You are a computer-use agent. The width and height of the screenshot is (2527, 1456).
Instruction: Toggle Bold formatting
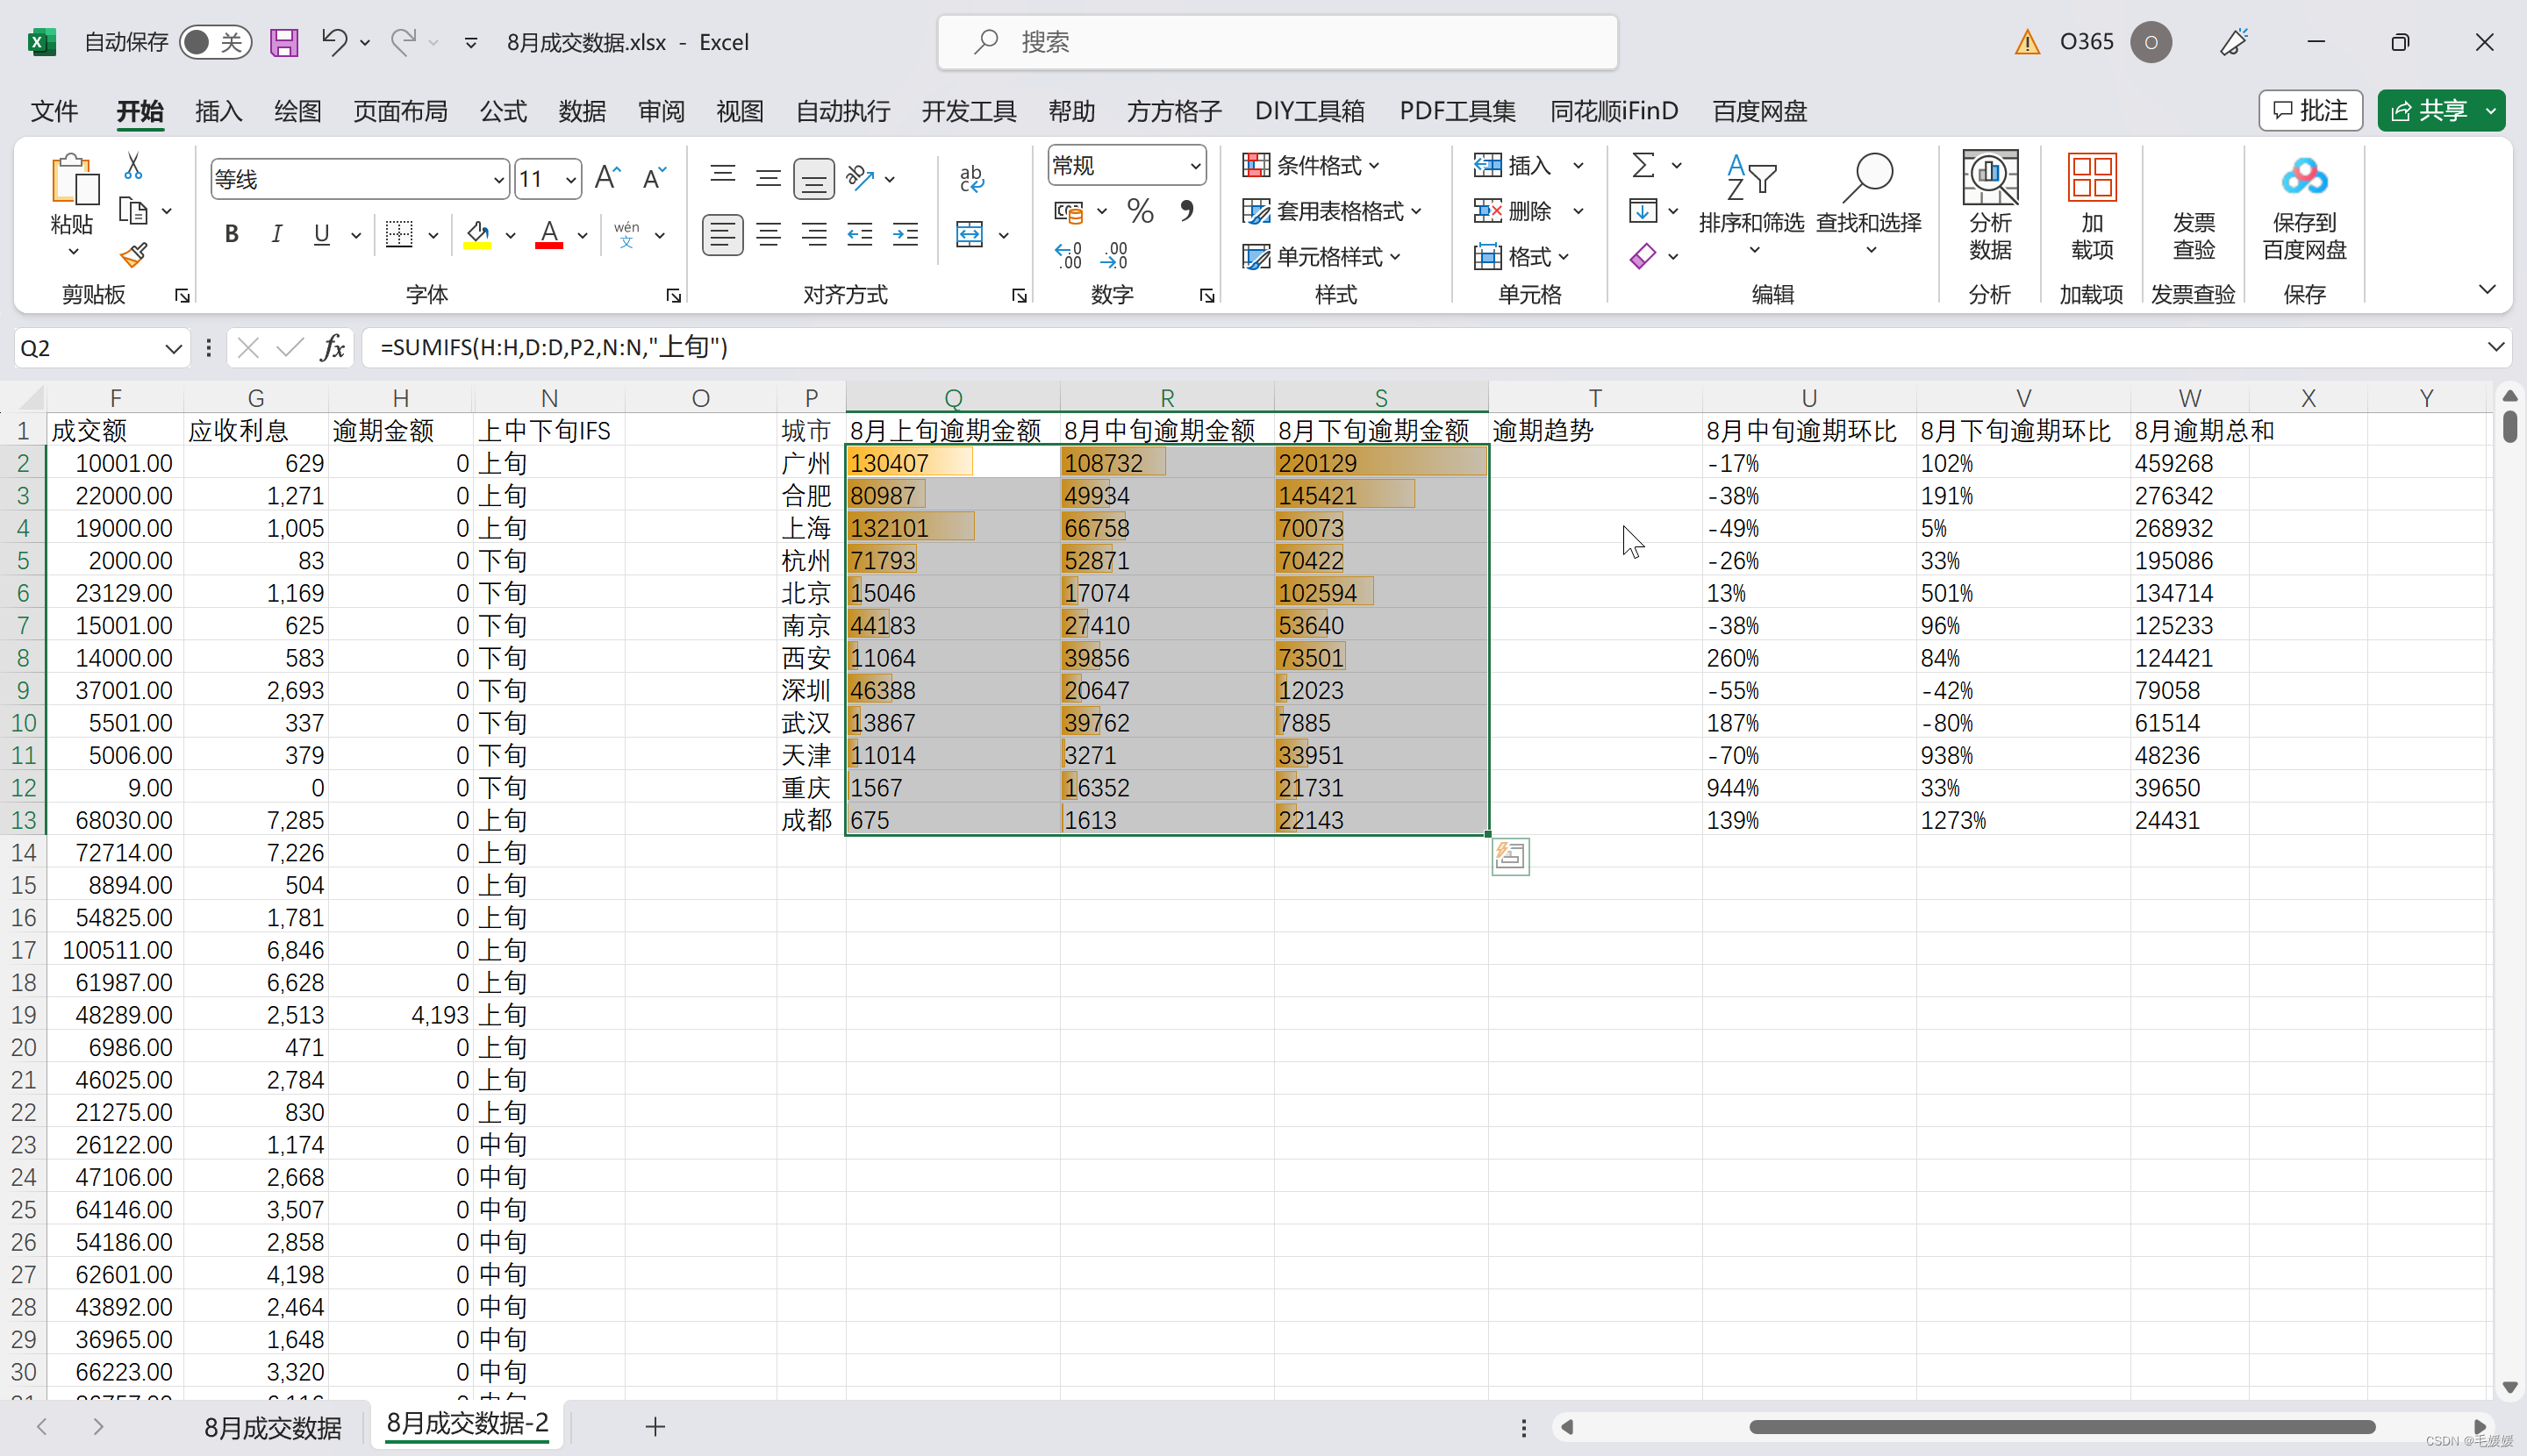click(231, 235)
